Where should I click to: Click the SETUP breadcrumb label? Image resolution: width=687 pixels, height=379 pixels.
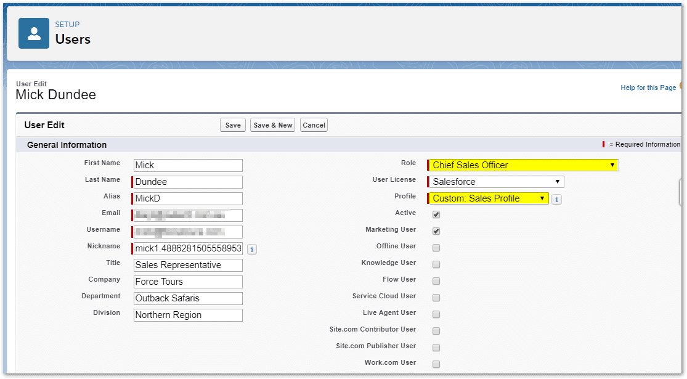click(x=68, y=25)
